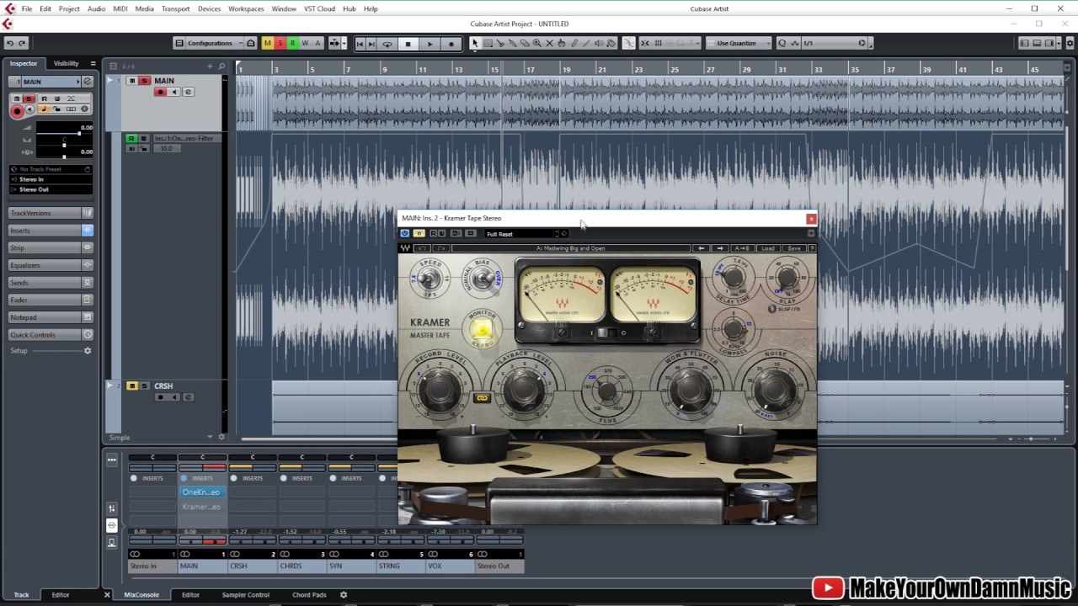Click the plugin previous preset arrow
Image resolution: width=1078 pixels, height=606 pixels.
click(701, 248)
